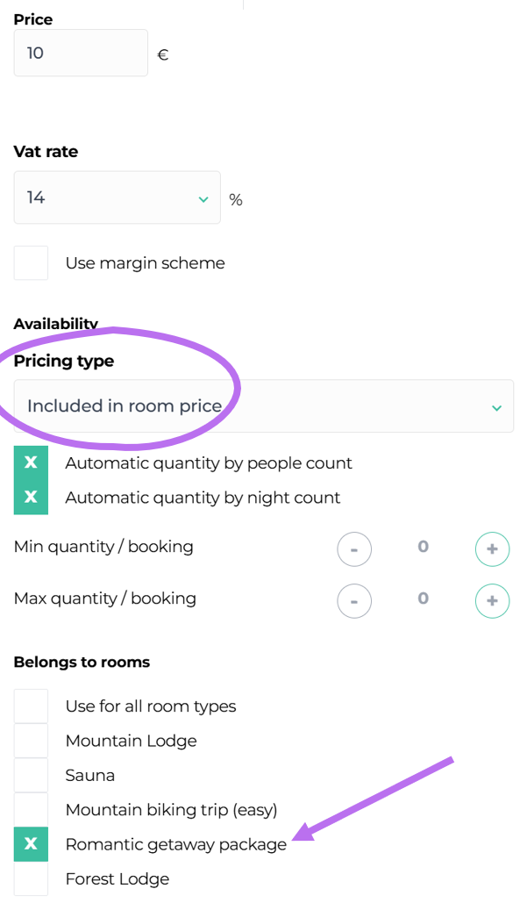Image resolution: width=527 pixels, height=903 pixels.
Task: Enable the Use margin scheme checkbox
Action: click(31, 263)
